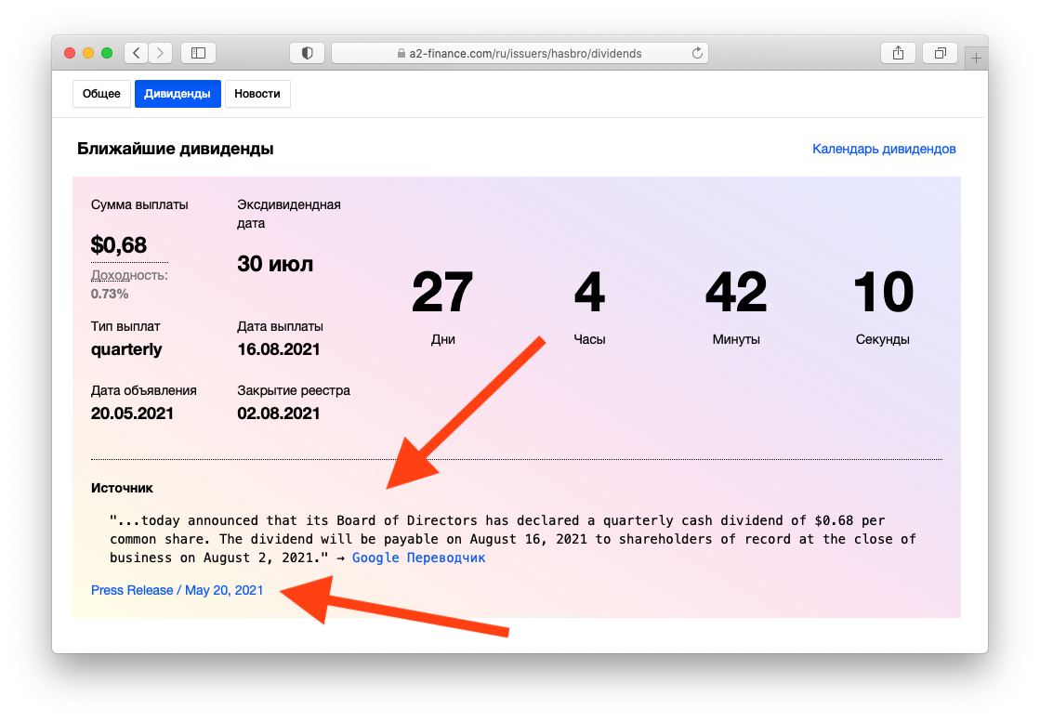Viewport: 1040px width, 722px height.
Task: Click the Доходность label
Action: (129, 275)
